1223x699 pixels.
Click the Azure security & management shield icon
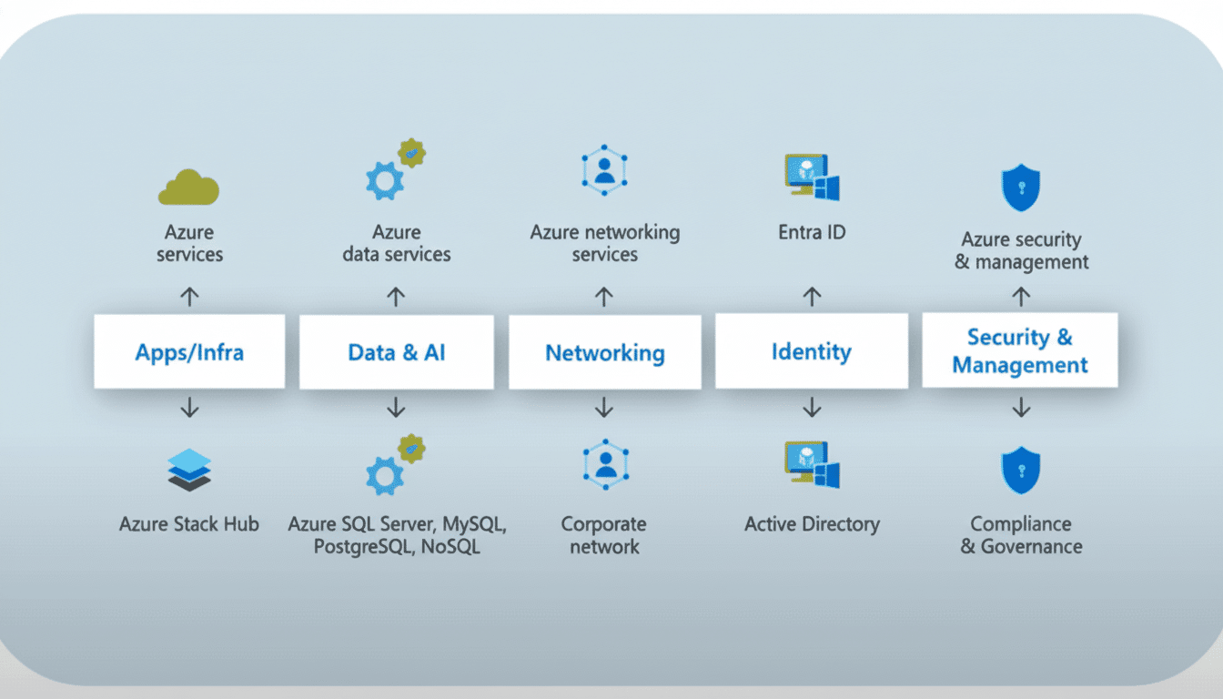pyautogui.click(x=1020, y=185)
